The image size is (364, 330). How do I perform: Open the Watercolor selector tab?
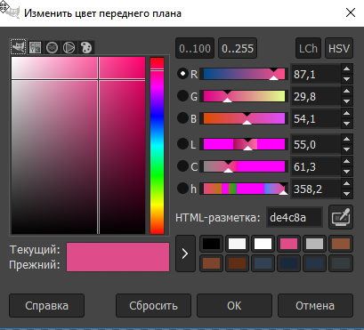click(x=53, y=47)
